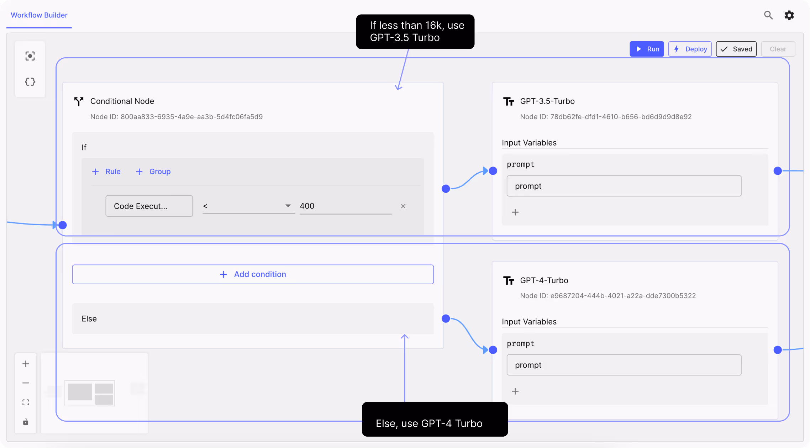The image size is (810, 448).
Task: Switch to the Workflow Builder tab
Action: tap(39, 15)
